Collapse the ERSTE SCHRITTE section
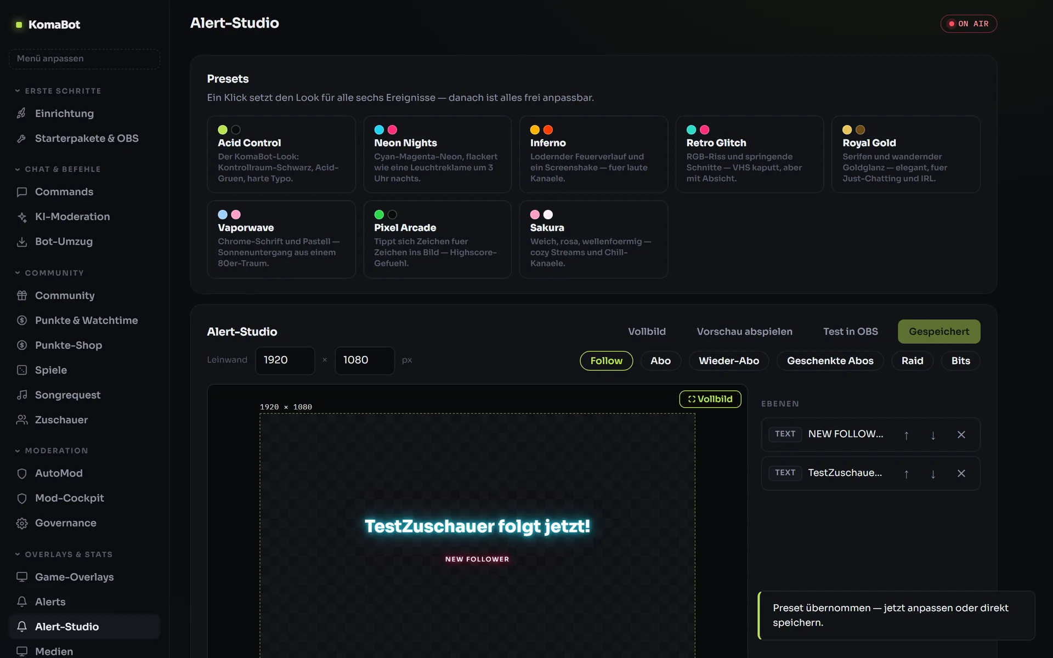Viewport: 1053px width, 658px height. click(58, 91)
